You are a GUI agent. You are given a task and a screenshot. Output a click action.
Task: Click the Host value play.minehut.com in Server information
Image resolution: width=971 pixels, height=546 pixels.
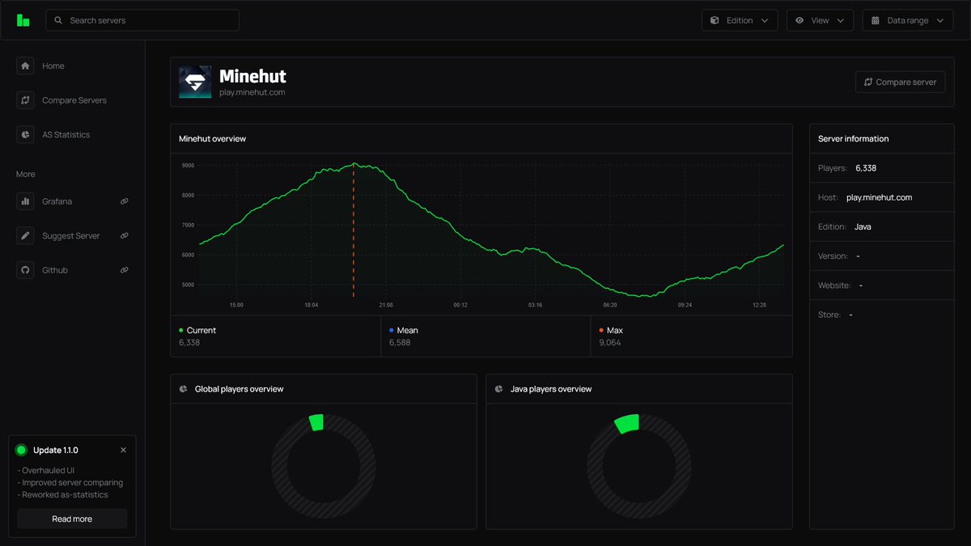click(879, 197)
